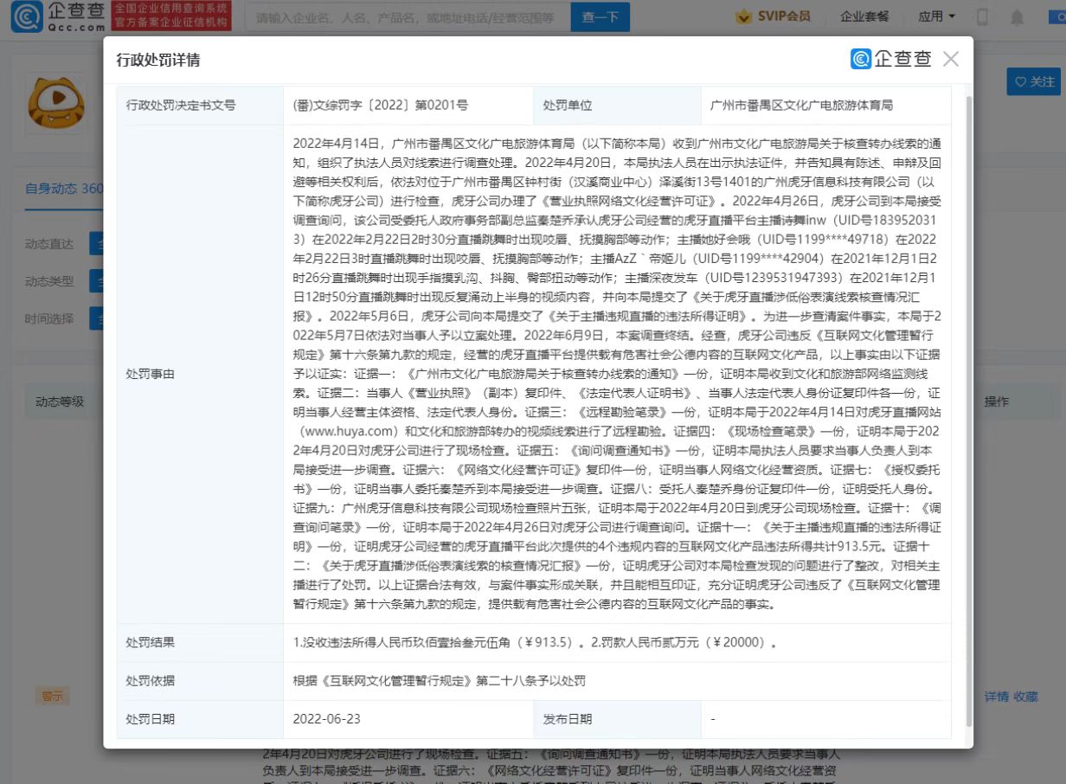This screenshot has width=1066, height=784.
Task: Click the 企查查 logo in dialog header
Action: 891,59
